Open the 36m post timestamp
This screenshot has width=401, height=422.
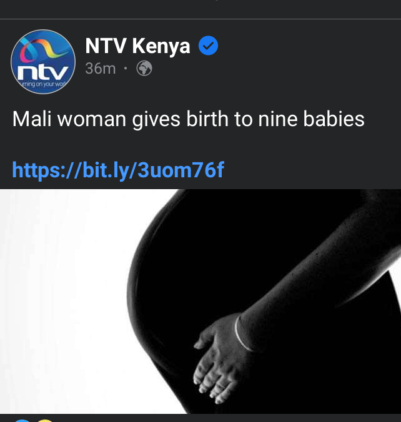pyautogui.click(x=100, y=69)
